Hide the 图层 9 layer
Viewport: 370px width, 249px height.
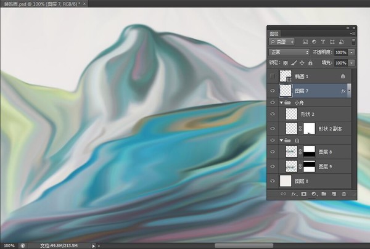tap(273, 166)
